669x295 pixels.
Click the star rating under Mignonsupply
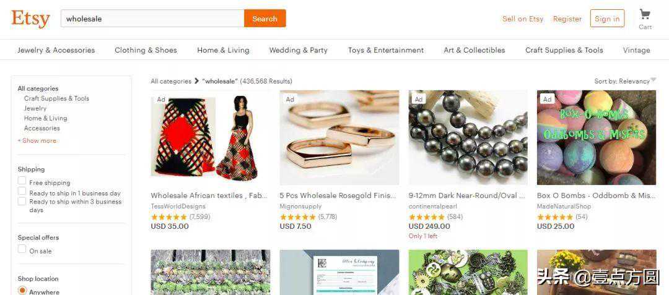[x=298, y=217]
